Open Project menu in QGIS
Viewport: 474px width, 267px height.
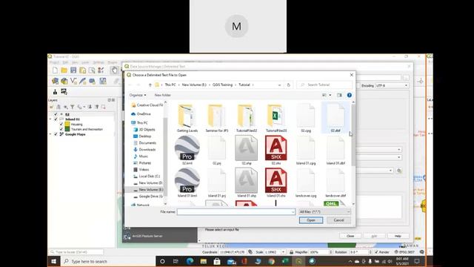[x=54, y=62]
